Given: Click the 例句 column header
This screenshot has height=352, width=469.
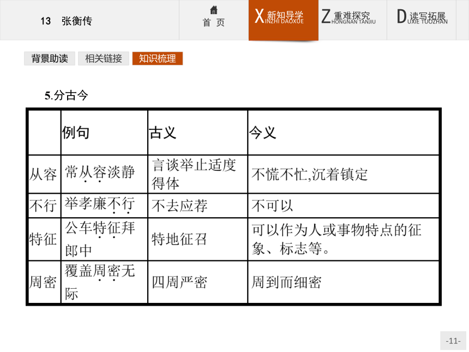Looking at the screenshot, I should point(76,133).
